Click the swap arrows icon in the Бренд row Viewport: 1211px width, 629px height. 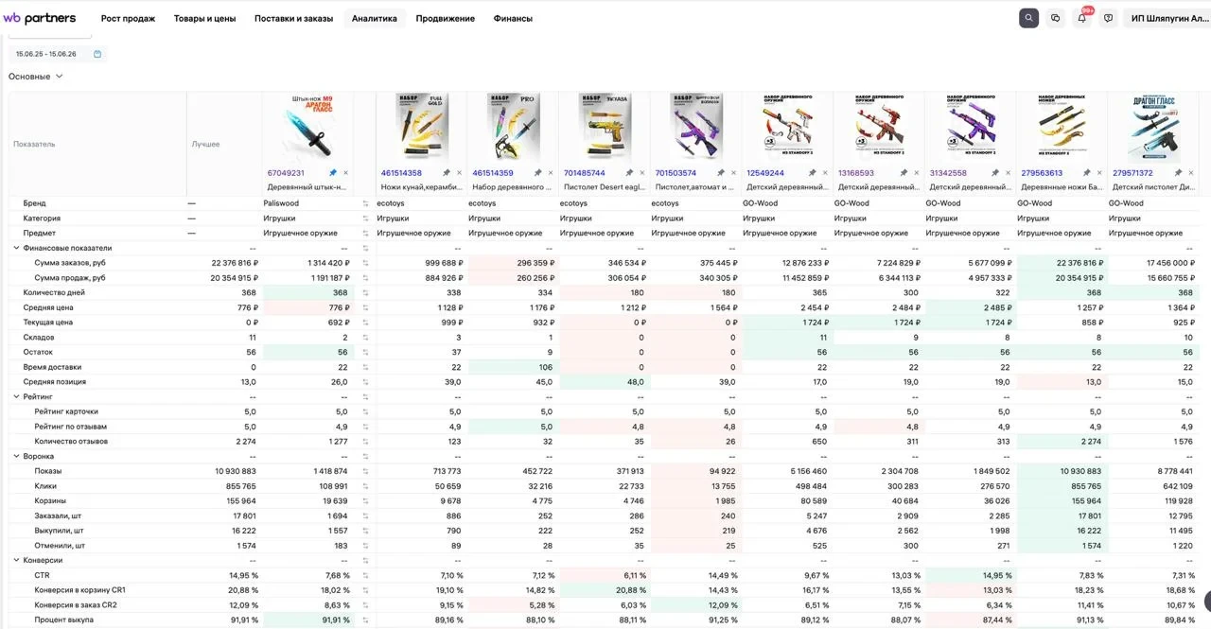pos(365,203)
